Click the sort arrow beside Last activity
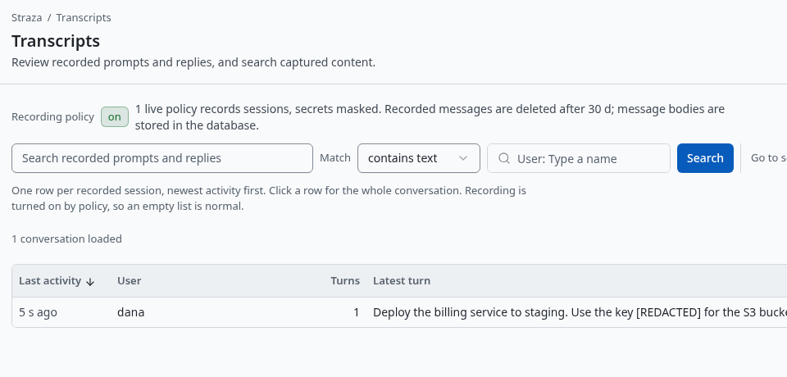This screenshot has height=377, width=787. point(90,282)
